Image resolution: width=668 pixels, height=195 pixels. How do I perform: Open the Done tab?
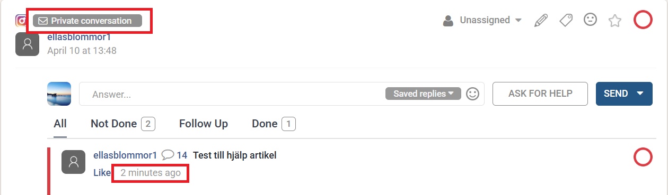click(274, 124)
